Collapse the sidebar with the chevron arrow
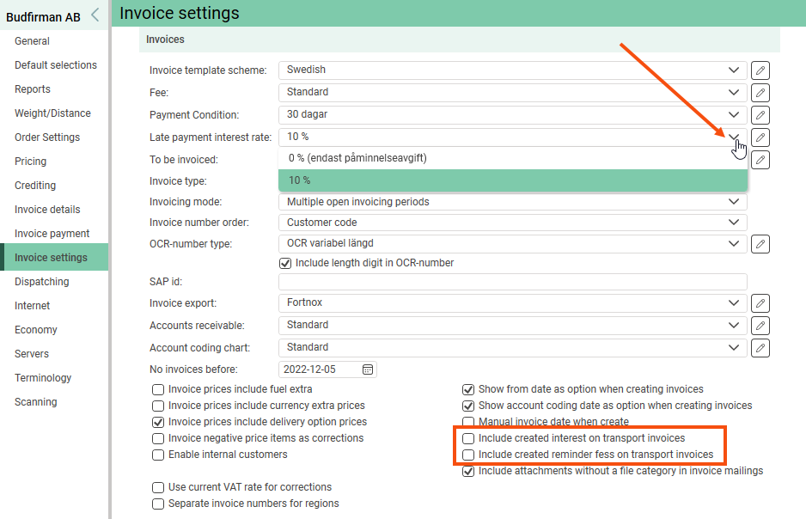Screen dimensions: 806x519 click(95, 15)
